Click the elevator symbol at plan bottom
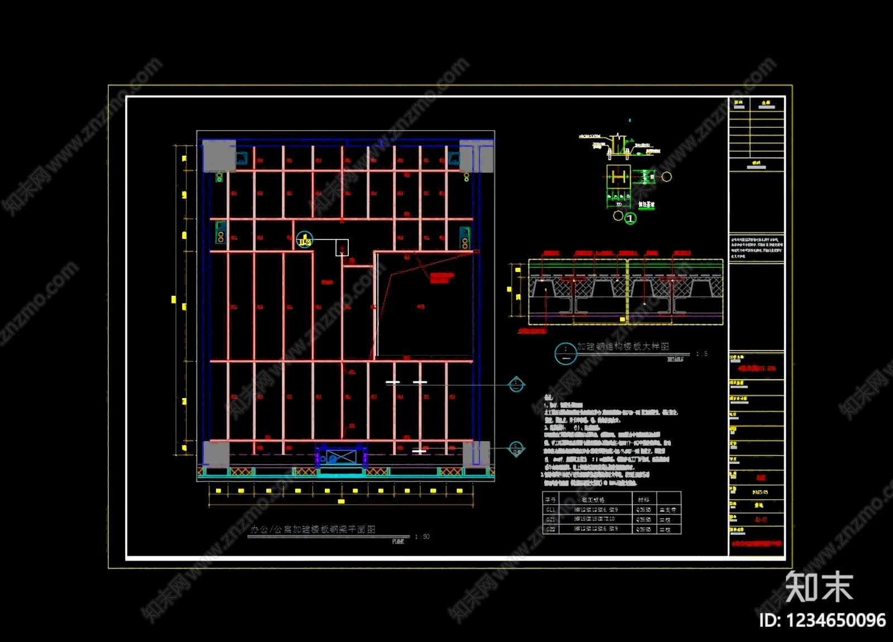 point(341,457)
